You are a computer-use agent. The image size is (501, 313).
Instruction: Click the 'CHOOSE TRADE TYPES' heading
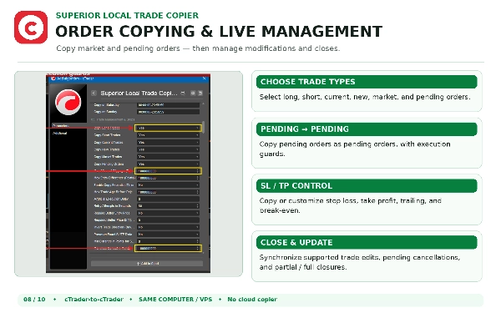click(307, 82)
